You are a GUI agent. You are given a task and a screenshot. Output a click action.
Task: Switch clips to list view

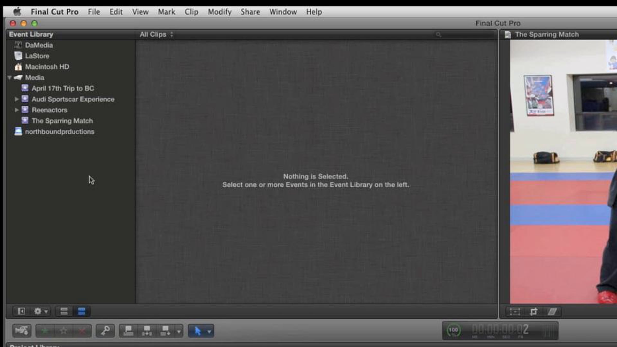(64, 312)
